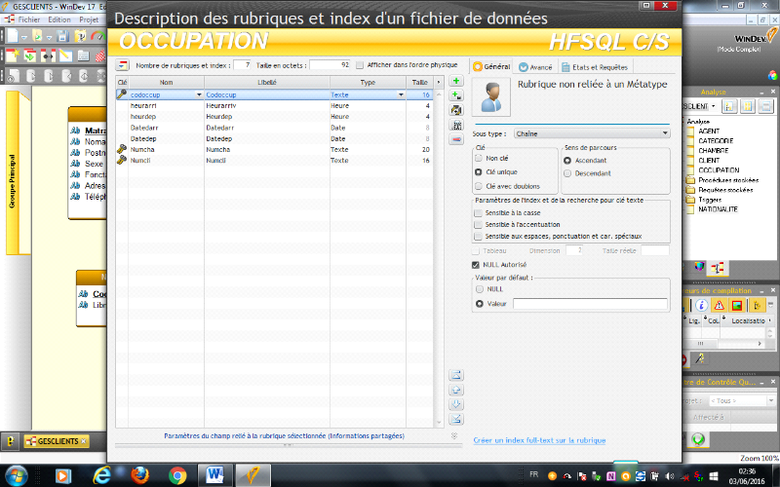Click the save floppy disk toolbar icon
This screenshot has height=487, width=780.
pyautogui.click(x=62, y=36)
